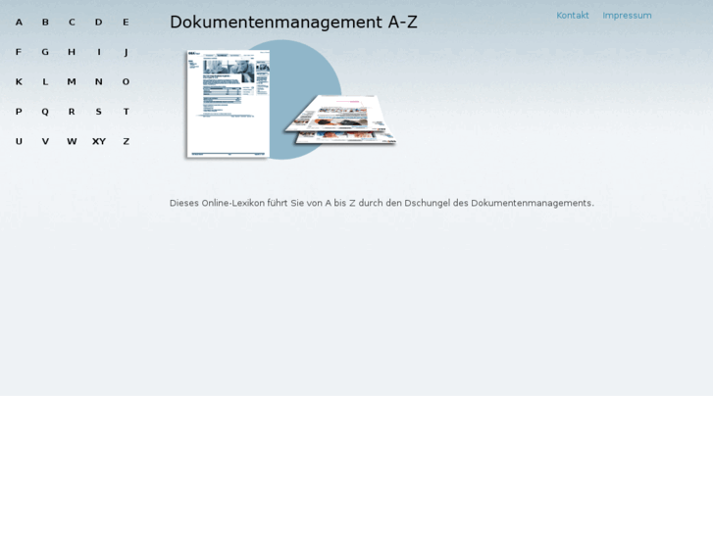Go to letter K section
The image size is (713, 534).
point(19,81)
